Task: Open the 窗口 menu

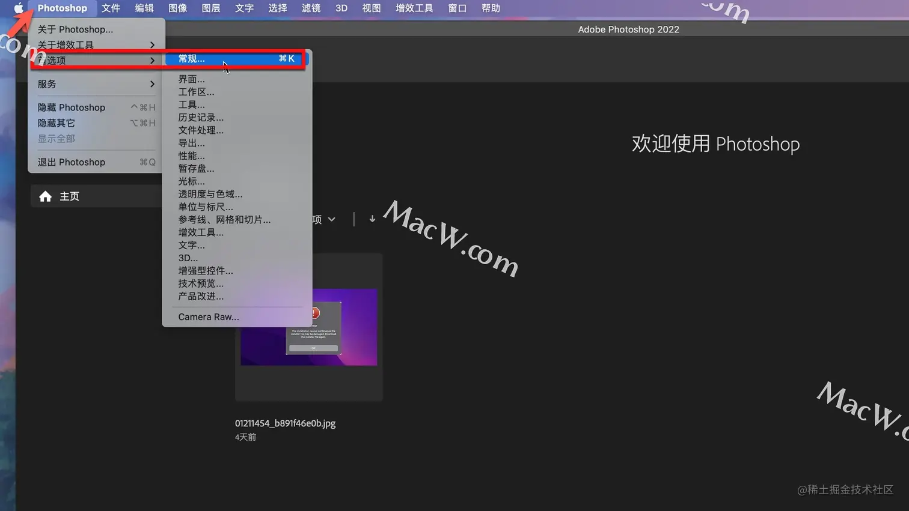Action: [458, 8]
